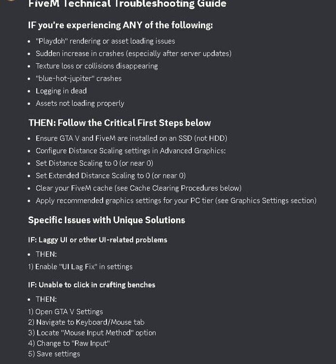This screenshot has width=336, height=364.
Task: Click the 'Texture loss or collisions' line
Action: (x=97, y=66)
